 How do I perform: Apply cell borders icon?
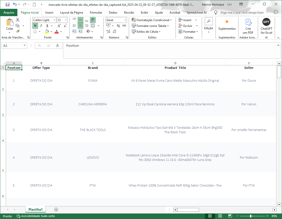point(35,31)
